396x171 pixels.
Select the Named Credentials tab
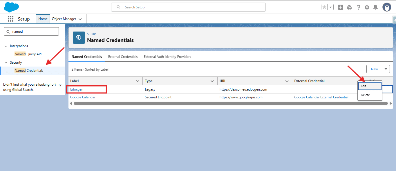pos(87,57)
